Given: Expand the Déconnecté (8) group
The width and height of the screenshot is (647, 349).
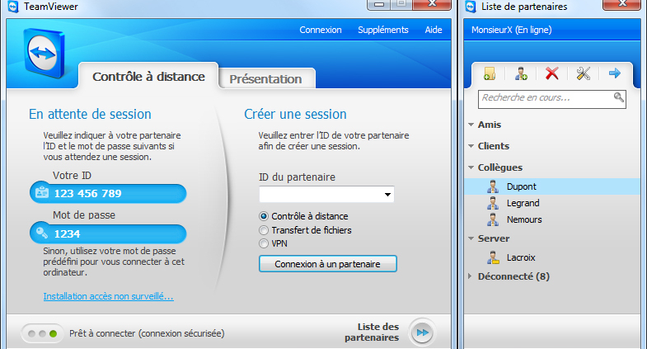Looking at the screenshot, I should (470, 276).
